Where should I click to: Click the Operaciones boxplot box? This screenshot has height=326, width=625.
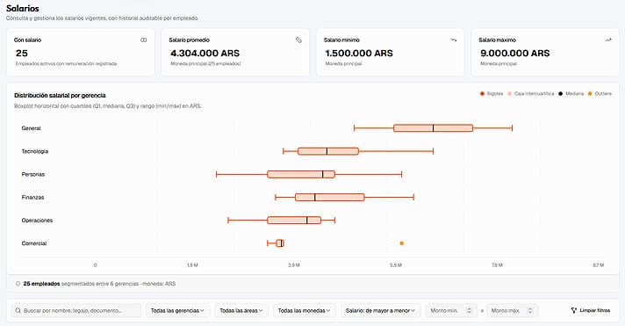[x=294, y=221]
